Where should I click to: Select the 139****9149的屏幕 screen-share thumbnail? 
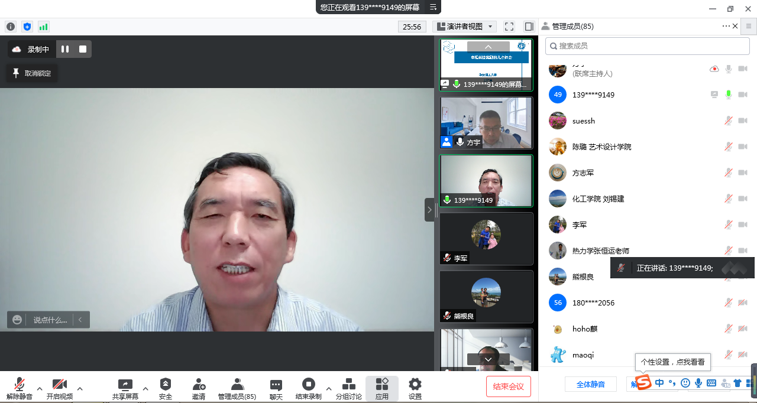pos(486,65)
